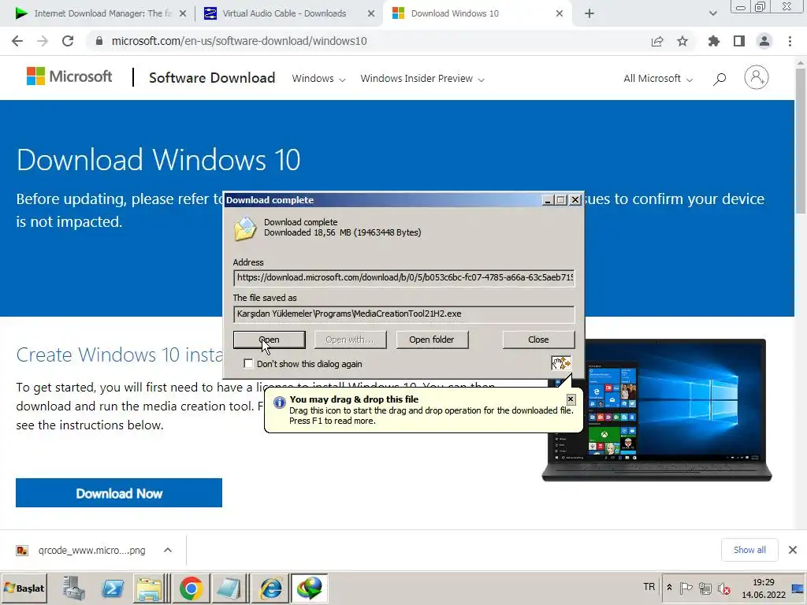Image resolution: width=807 pixels, height=605 pixels.
Task: Expand the All Microsoft dropdown
Action: point(658,79)
